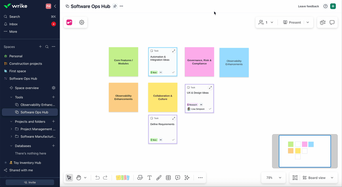Open the board title ellipsis menu

click(x=121, y=6)
